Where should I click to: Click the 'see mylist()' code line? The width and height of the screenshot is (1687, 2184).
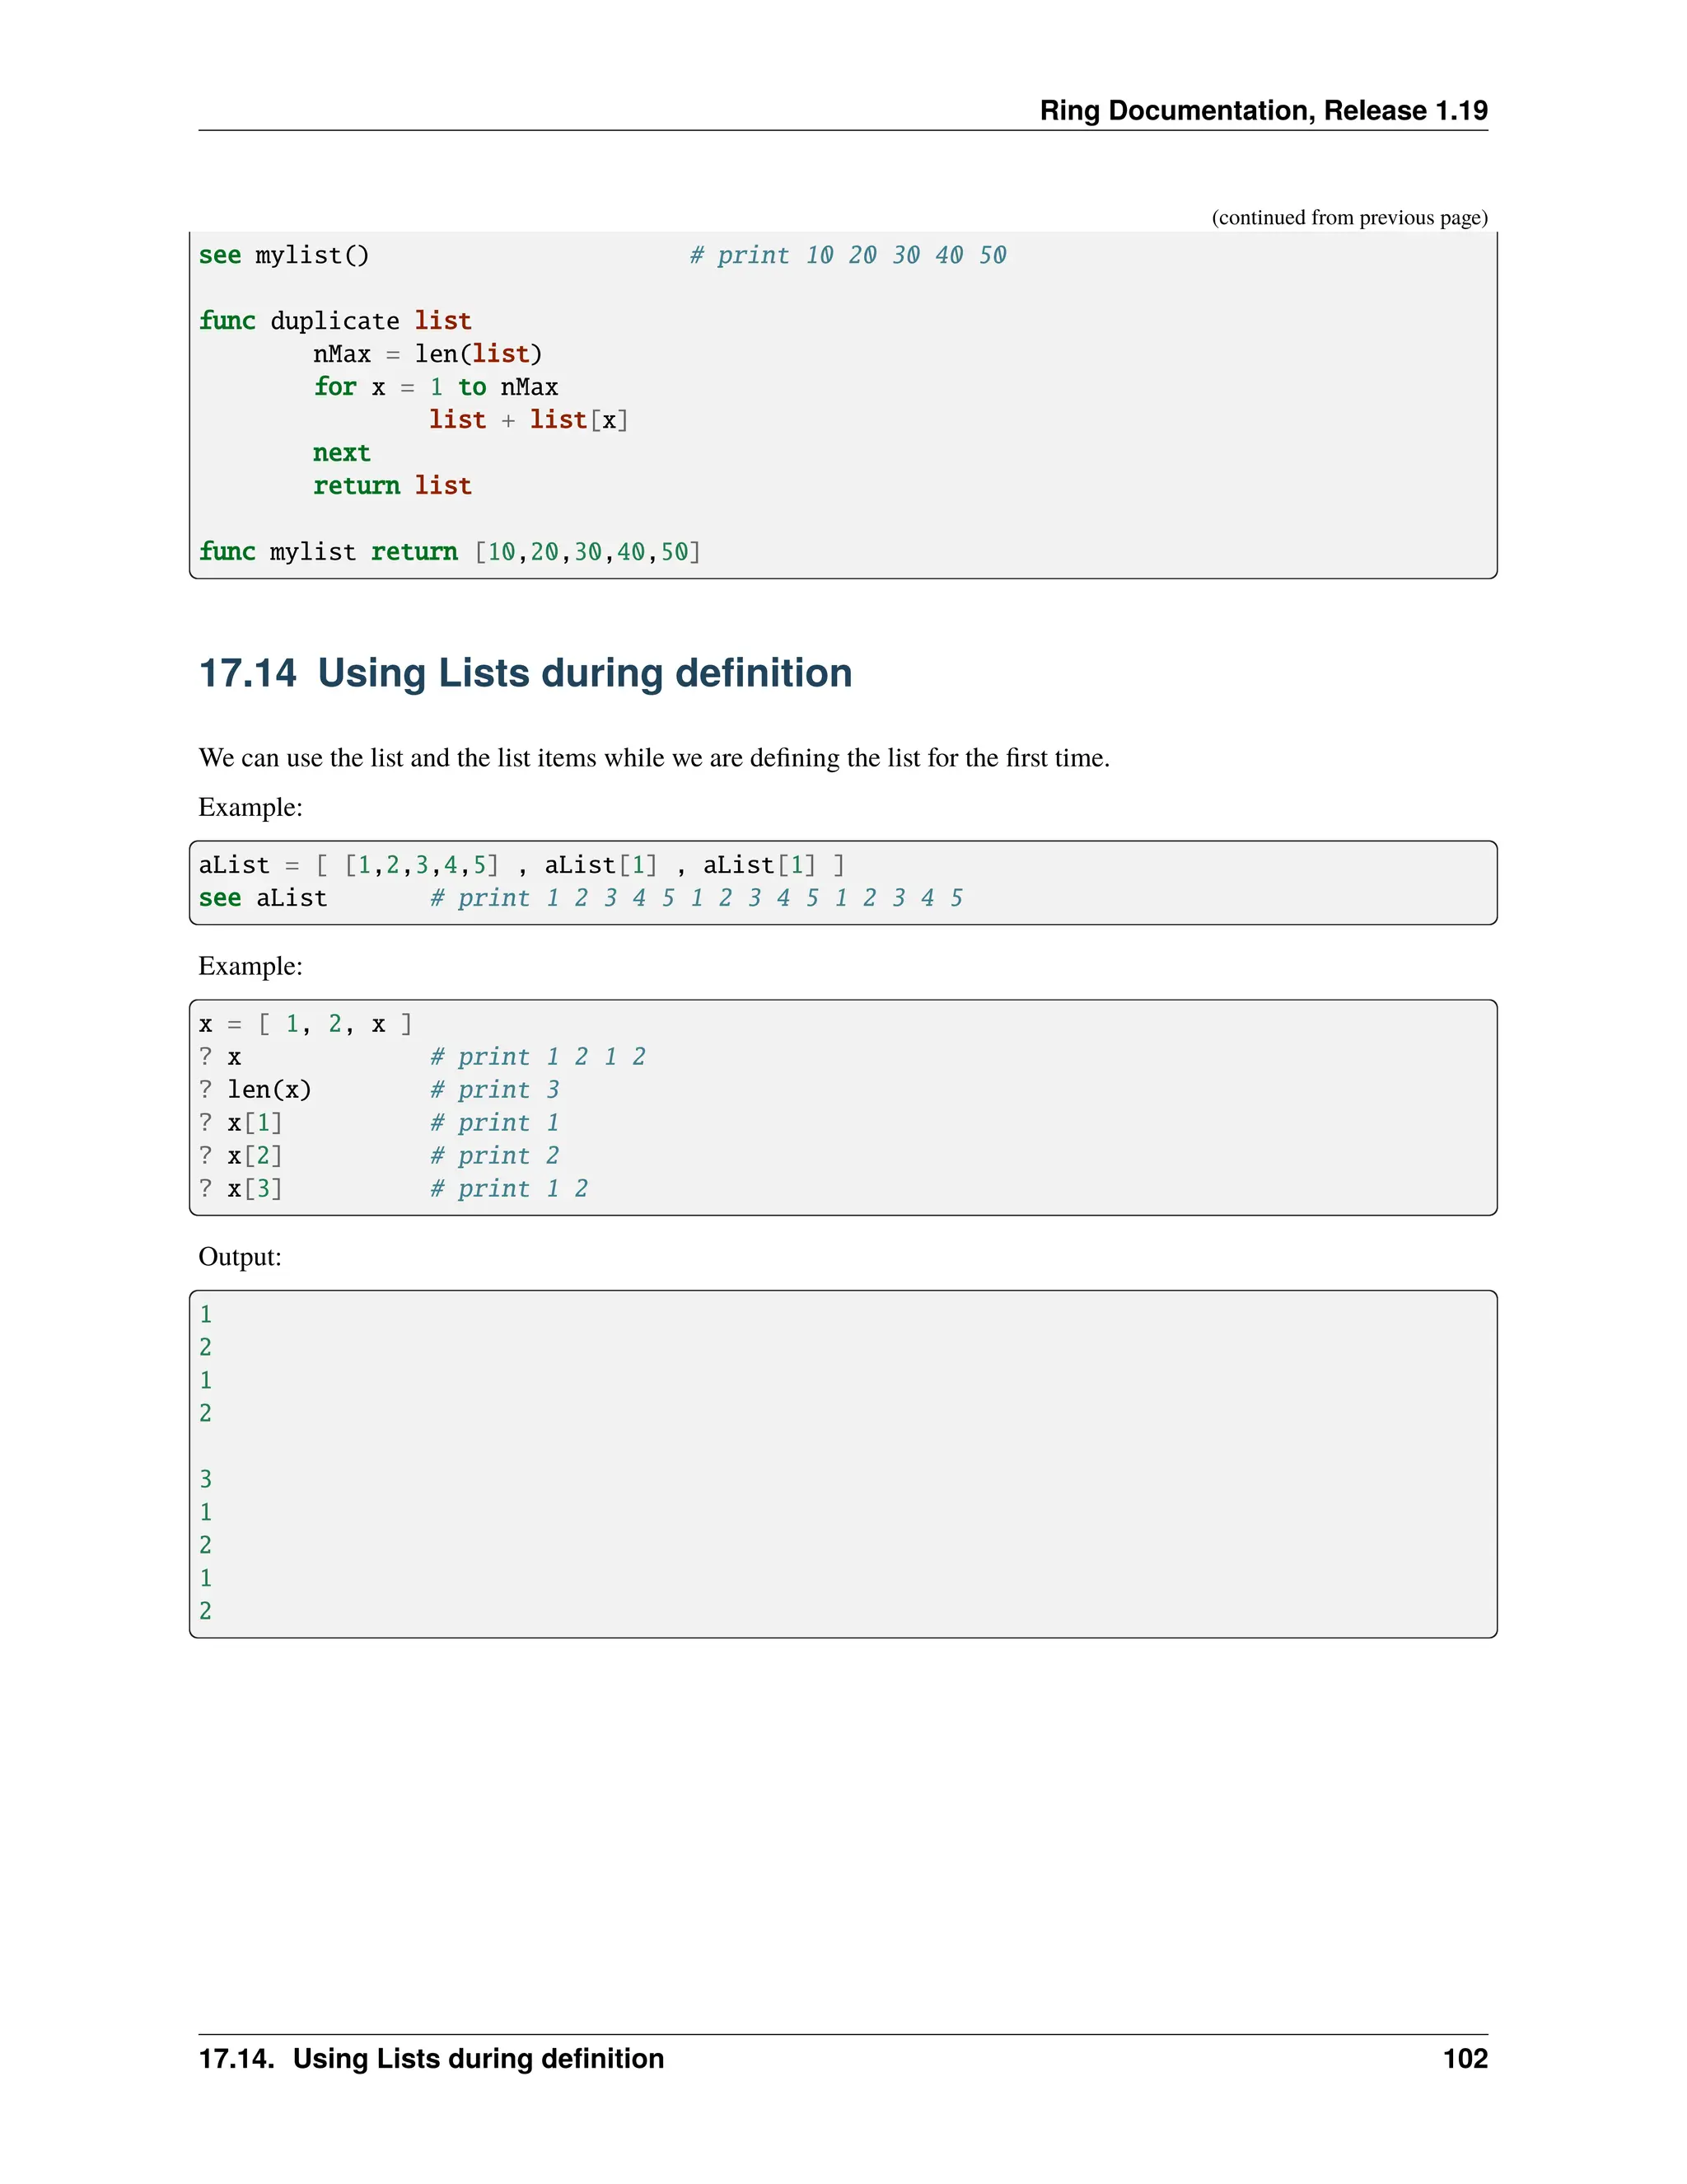pos(284,255)
